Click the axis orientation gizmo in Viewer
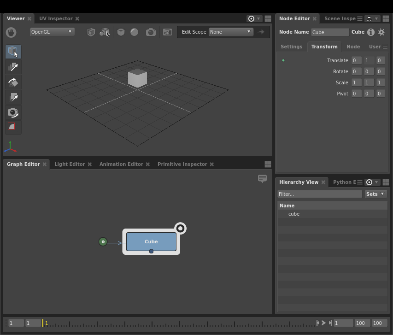Screen dimensions: 393x335 coord(10,147)
